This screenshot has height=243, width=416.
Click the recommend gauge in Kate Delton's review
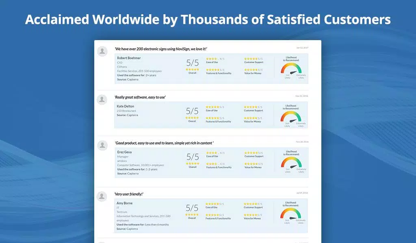[291, 117]
